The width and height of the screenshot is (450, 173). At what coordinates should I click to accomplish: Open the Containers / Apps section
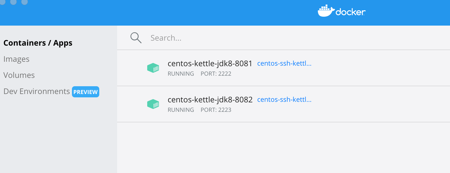coord(38,43)
